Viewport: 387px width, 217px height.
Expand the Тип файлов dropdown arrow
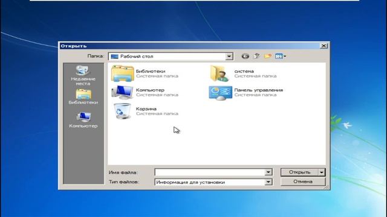click(268, 182)
